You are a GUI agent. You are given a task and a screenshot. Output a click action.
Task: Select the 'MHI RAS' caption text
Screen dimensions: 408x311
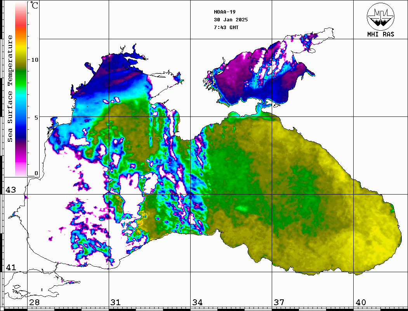coord(380,34)
